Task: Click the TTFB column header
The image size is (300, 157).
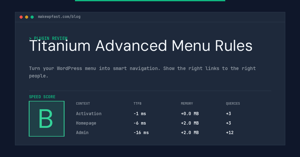Action: [x=137, y=104]
